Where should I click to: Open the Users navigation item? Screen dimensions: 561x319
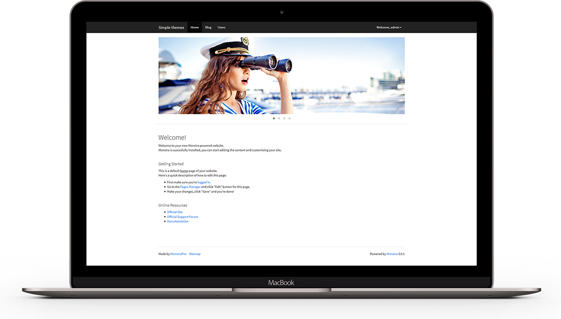tap(221, 27)
